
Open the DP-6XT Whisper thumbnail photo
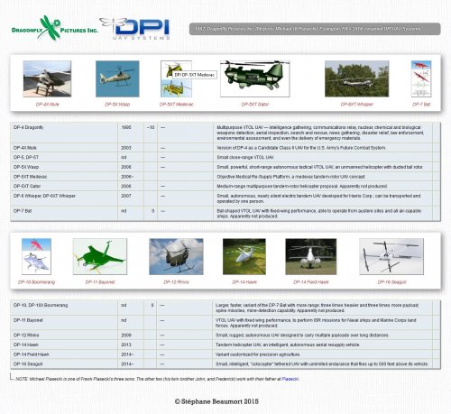[357, 78]
